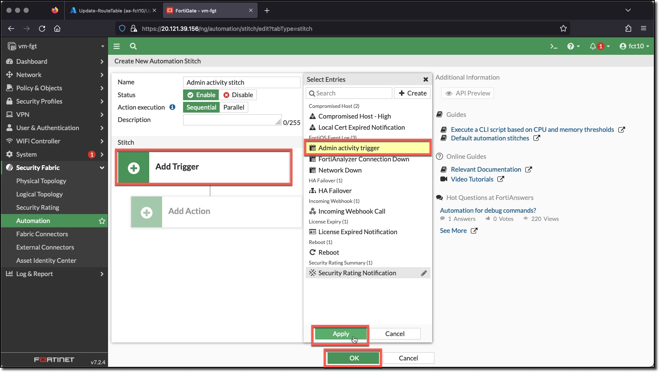Edit Security Rating Notification pencil icon
The height and width of the screenshot is (372, 659).
click(424, 273)
